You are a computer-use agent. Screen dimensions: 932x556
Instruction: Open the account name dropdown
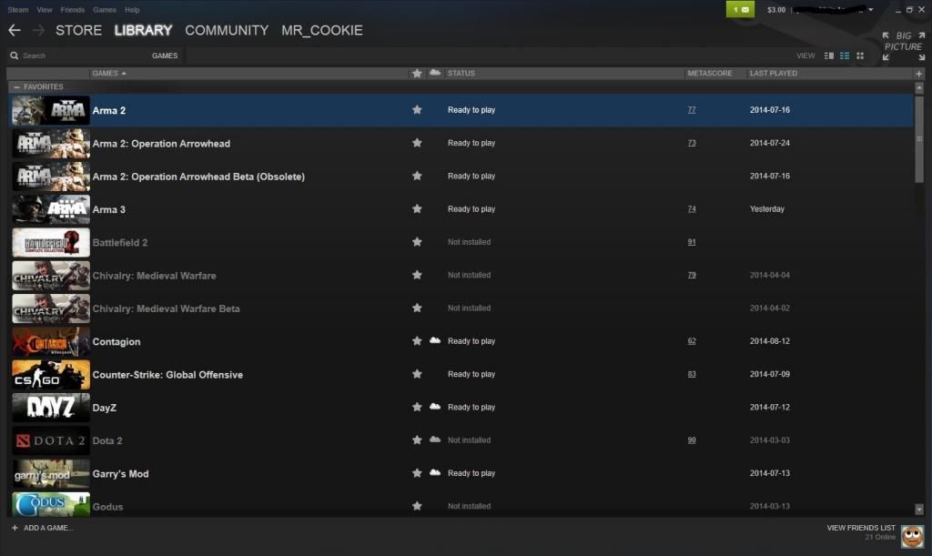click(834, 9)
